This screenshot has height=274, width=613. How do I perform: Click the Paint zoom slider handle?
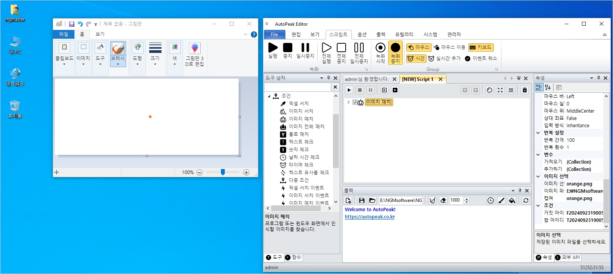223,172
